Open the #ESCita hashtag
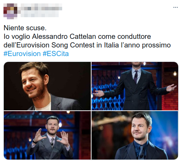The width and height of the screenshot is (182, 163). pos(56,54)
